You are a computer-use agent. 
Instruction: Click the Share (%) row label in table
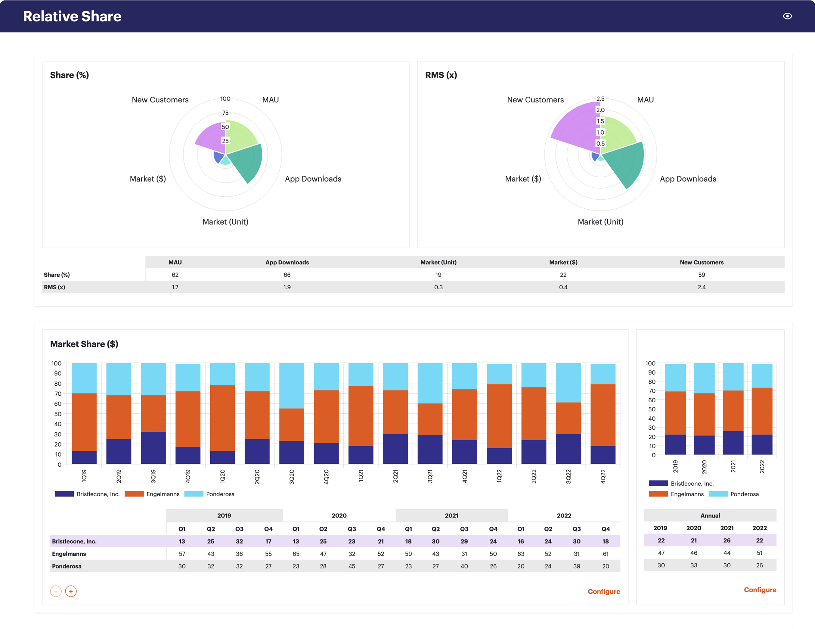tap(57, 275)
